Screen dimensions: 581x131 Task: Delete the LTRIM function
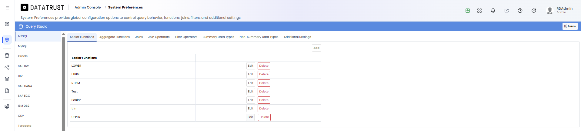pyautogui.click(x=264, y=74)
